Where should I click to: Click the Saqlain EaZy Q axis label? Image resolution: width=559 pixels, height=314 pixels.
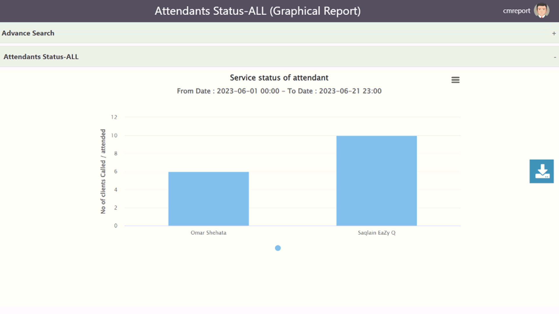376,233
